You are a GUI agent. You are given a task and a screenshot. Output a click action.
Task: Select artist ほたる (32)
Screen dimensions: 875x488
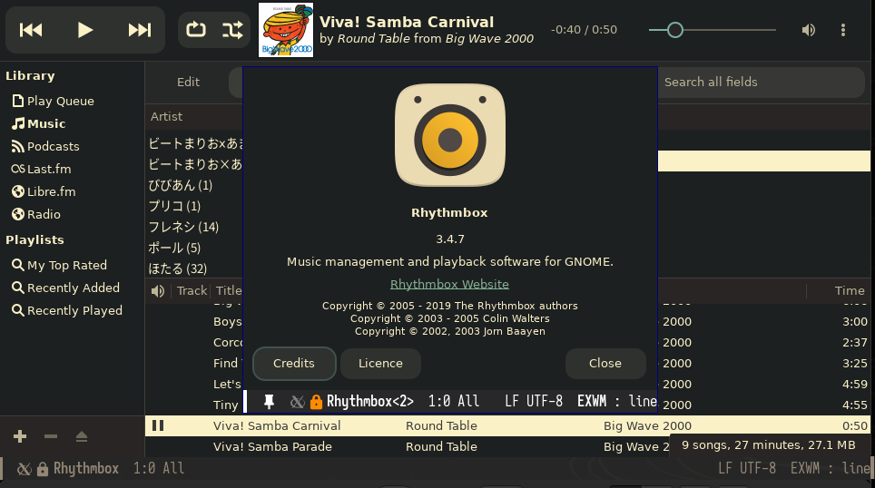pyautogui.click(x=178, y=268)
